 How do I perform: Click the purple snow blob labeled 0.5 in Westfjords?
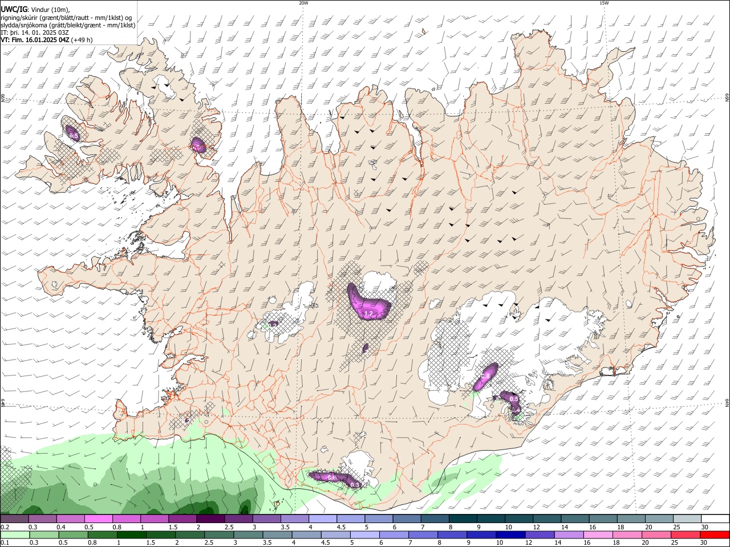pyautogui.click(x=72, y=132)
